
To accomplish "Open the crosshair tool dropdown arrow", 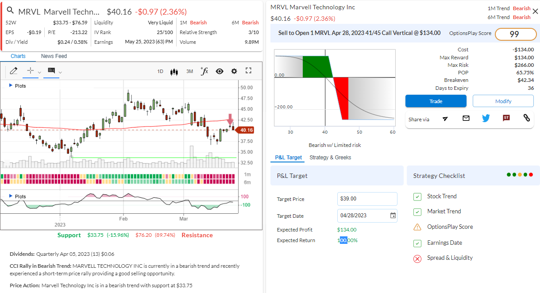I will click(x=39, y=72).
